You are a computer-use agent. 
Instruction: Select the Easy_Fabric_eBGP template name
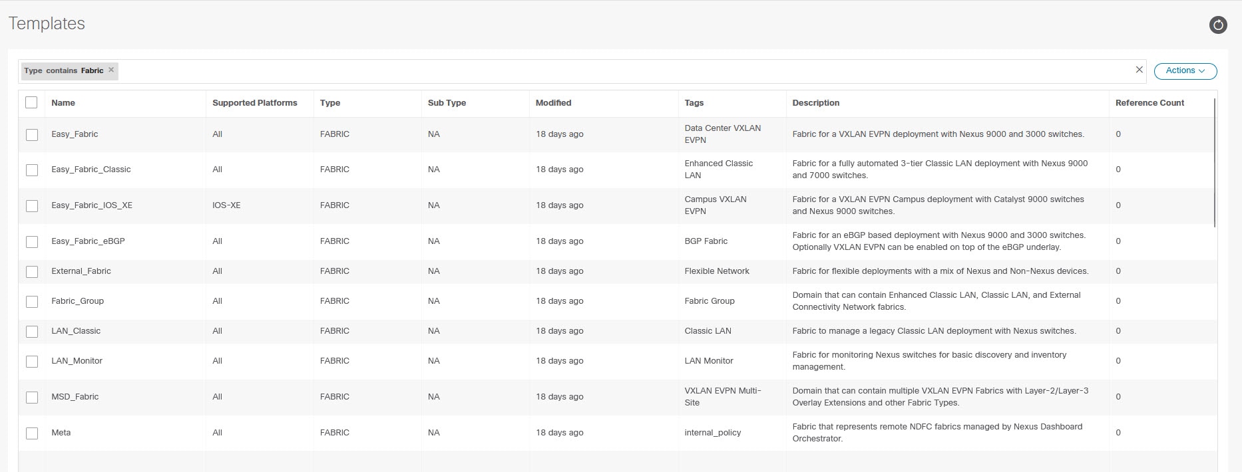tap(88, 241)
